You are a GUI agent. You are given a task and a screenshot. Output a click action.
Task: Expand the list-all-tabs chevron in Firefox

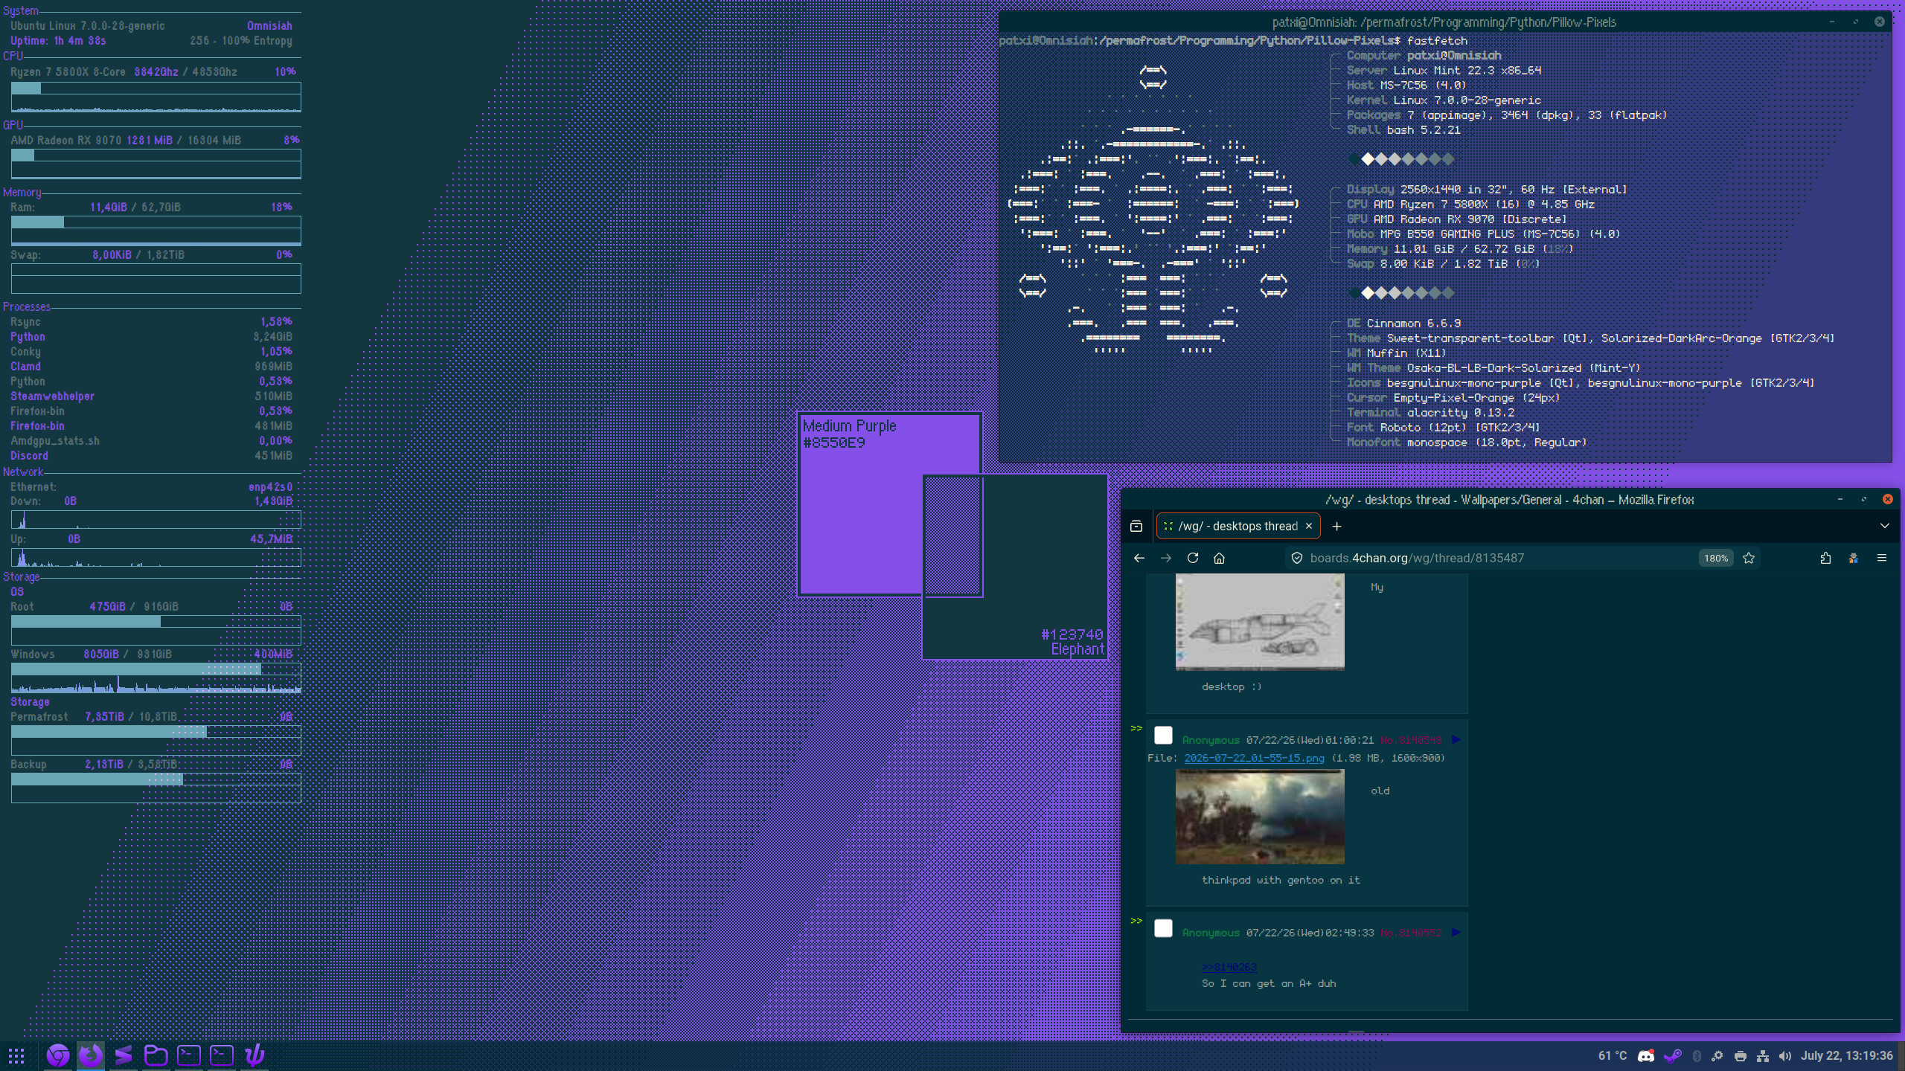click(x=1885, y=526)
